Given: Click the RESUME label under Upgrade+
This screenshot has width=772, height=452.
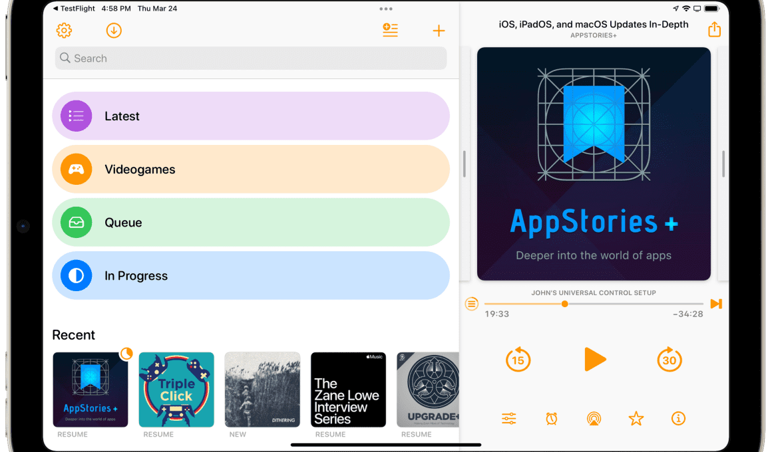Looking at the screenshot, I should (417, 434).
